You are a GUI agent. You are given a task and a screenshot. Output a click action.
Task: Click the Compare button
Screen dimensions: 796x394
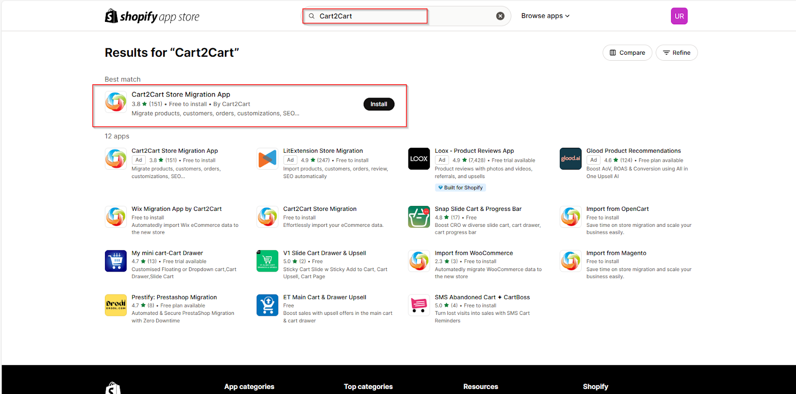627,53
